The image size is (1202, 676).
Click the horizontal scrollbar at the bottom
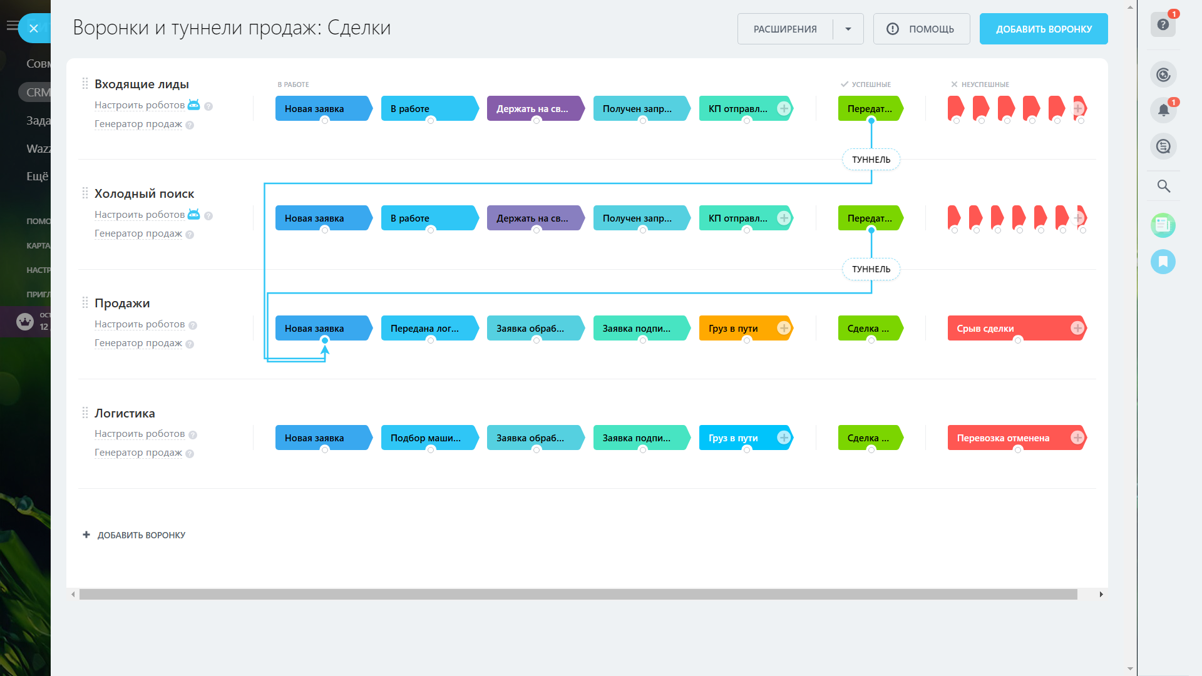578,594
